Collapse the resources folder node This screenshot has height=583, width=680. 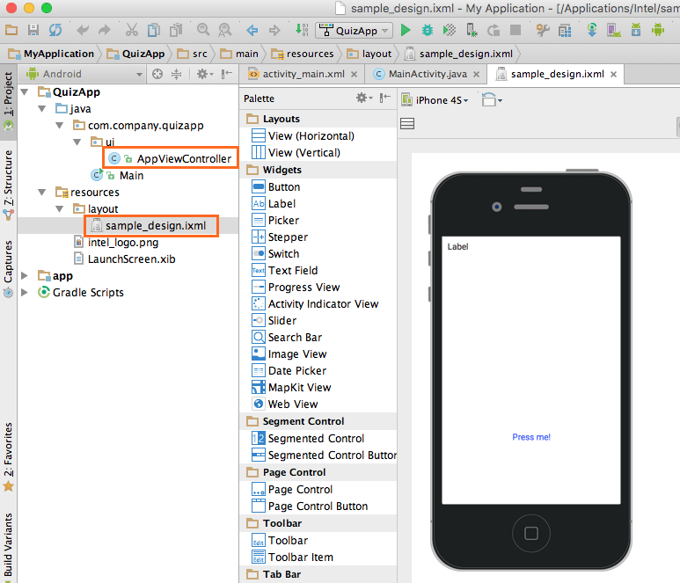pos(42,193)
